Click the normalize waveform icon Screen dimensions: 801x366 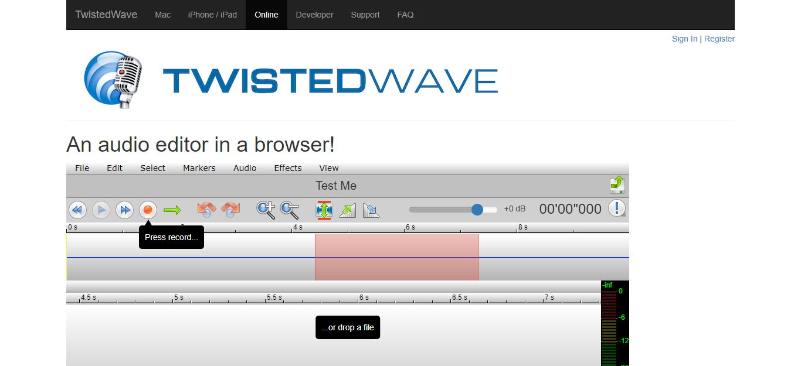347,210
